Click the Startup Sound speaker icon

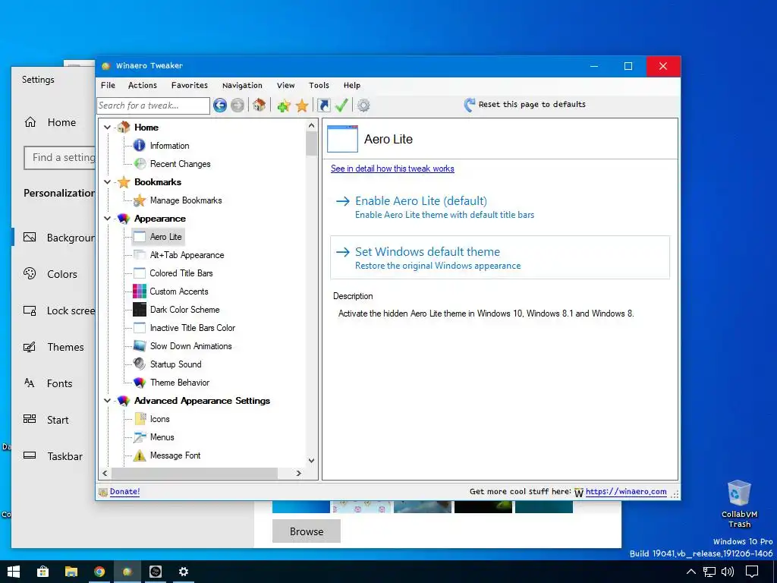click(x=140, y=364)
